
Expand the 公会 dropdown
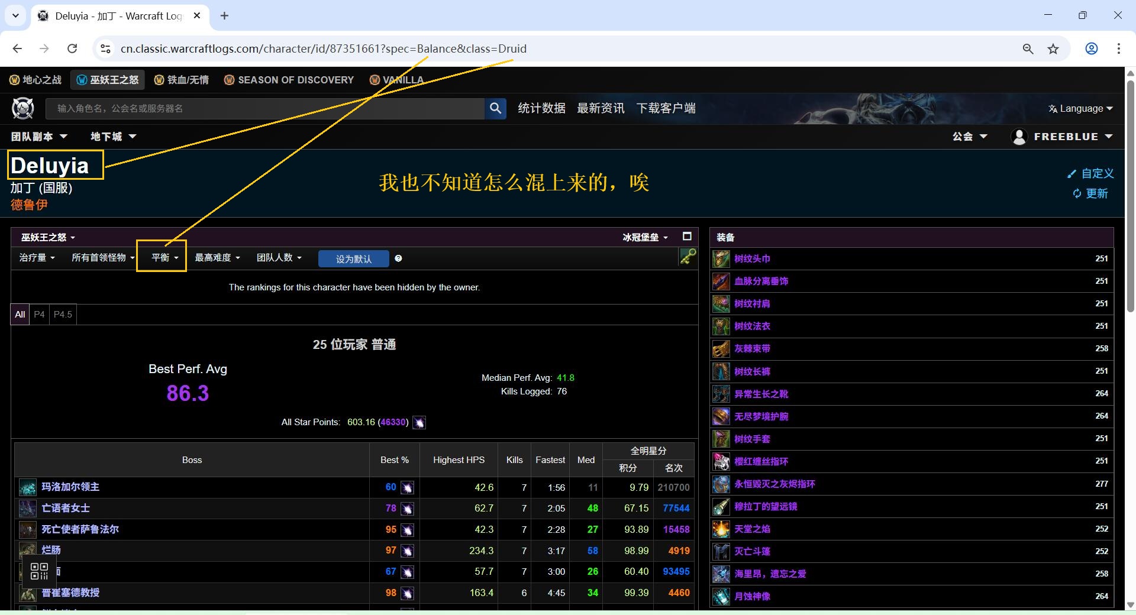point(970,137)
